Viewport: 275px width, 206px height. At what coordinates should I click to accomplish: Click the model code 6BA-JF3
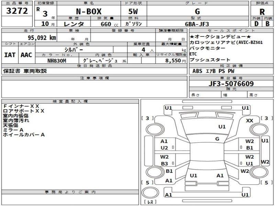pyautogui.click(x=197, y=24)
